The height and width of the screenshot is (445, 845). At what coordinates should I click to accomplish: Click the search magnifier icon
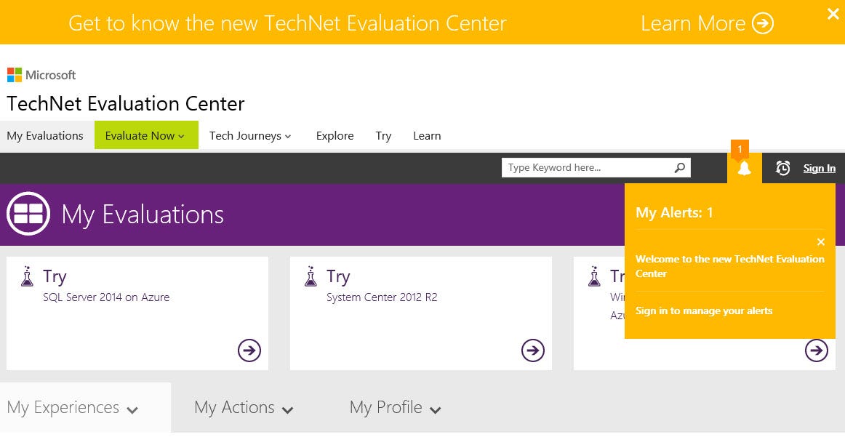point(679,167)
